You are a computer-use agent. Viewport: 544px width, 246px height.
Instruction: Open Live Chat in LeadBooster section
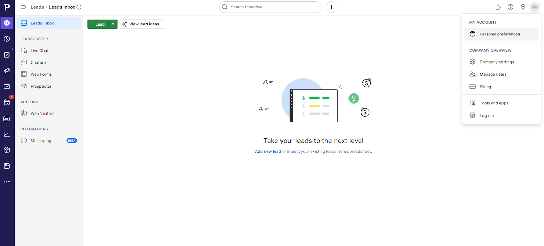click(x=39, y=51)
